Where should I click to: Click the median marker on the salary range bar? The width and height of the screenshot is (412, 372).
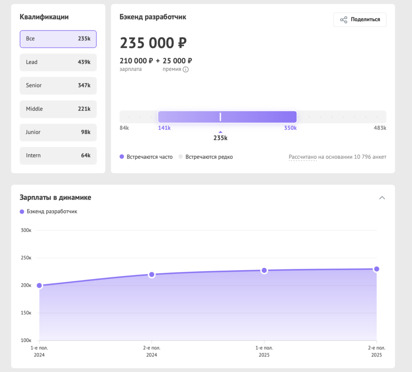click(x=220, y=117)
